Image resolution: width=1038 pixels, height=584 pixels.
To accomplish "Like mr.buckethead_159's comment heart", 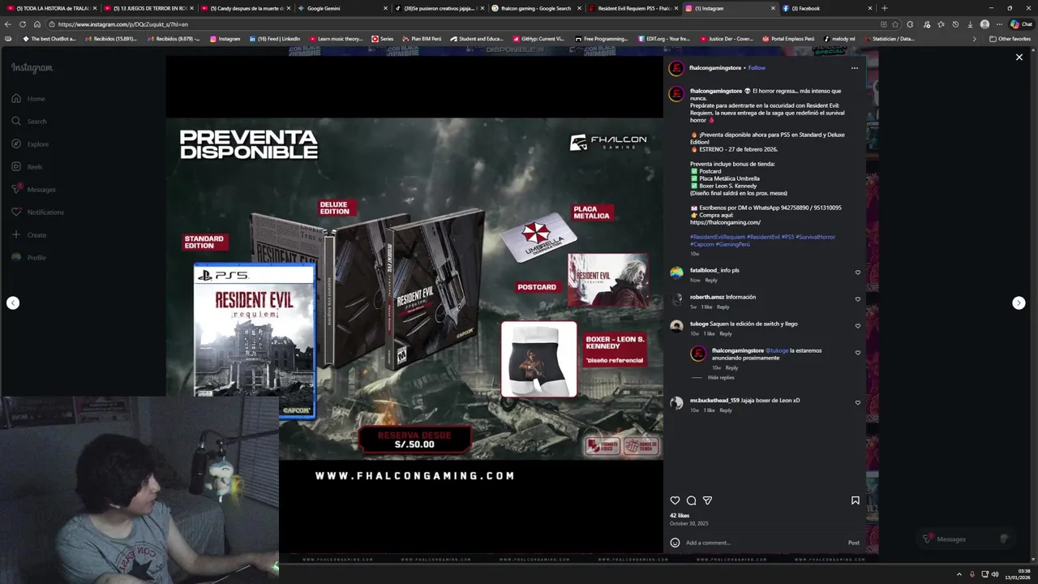I will [x=857, y=402].
